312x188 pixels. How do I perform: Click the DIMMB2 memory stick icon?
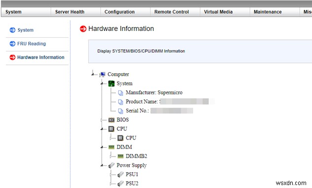(121, 156)
